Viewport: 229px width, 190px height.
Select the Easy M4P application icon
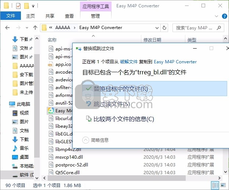click(51, 110)
